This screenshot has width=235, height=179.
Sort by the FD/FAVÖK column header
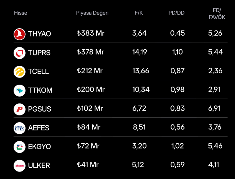click(x=217, y=14)
